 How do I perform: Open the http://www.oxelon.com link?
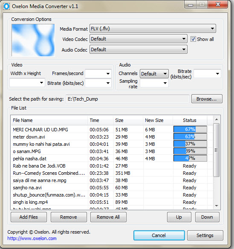[x=32, y=238]
